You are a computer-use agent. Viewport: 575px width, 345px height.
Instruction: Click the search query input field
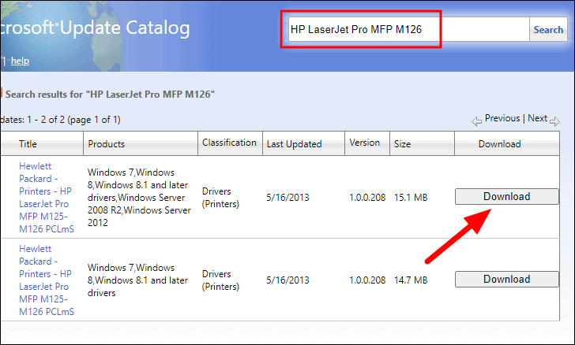point(408,29)
